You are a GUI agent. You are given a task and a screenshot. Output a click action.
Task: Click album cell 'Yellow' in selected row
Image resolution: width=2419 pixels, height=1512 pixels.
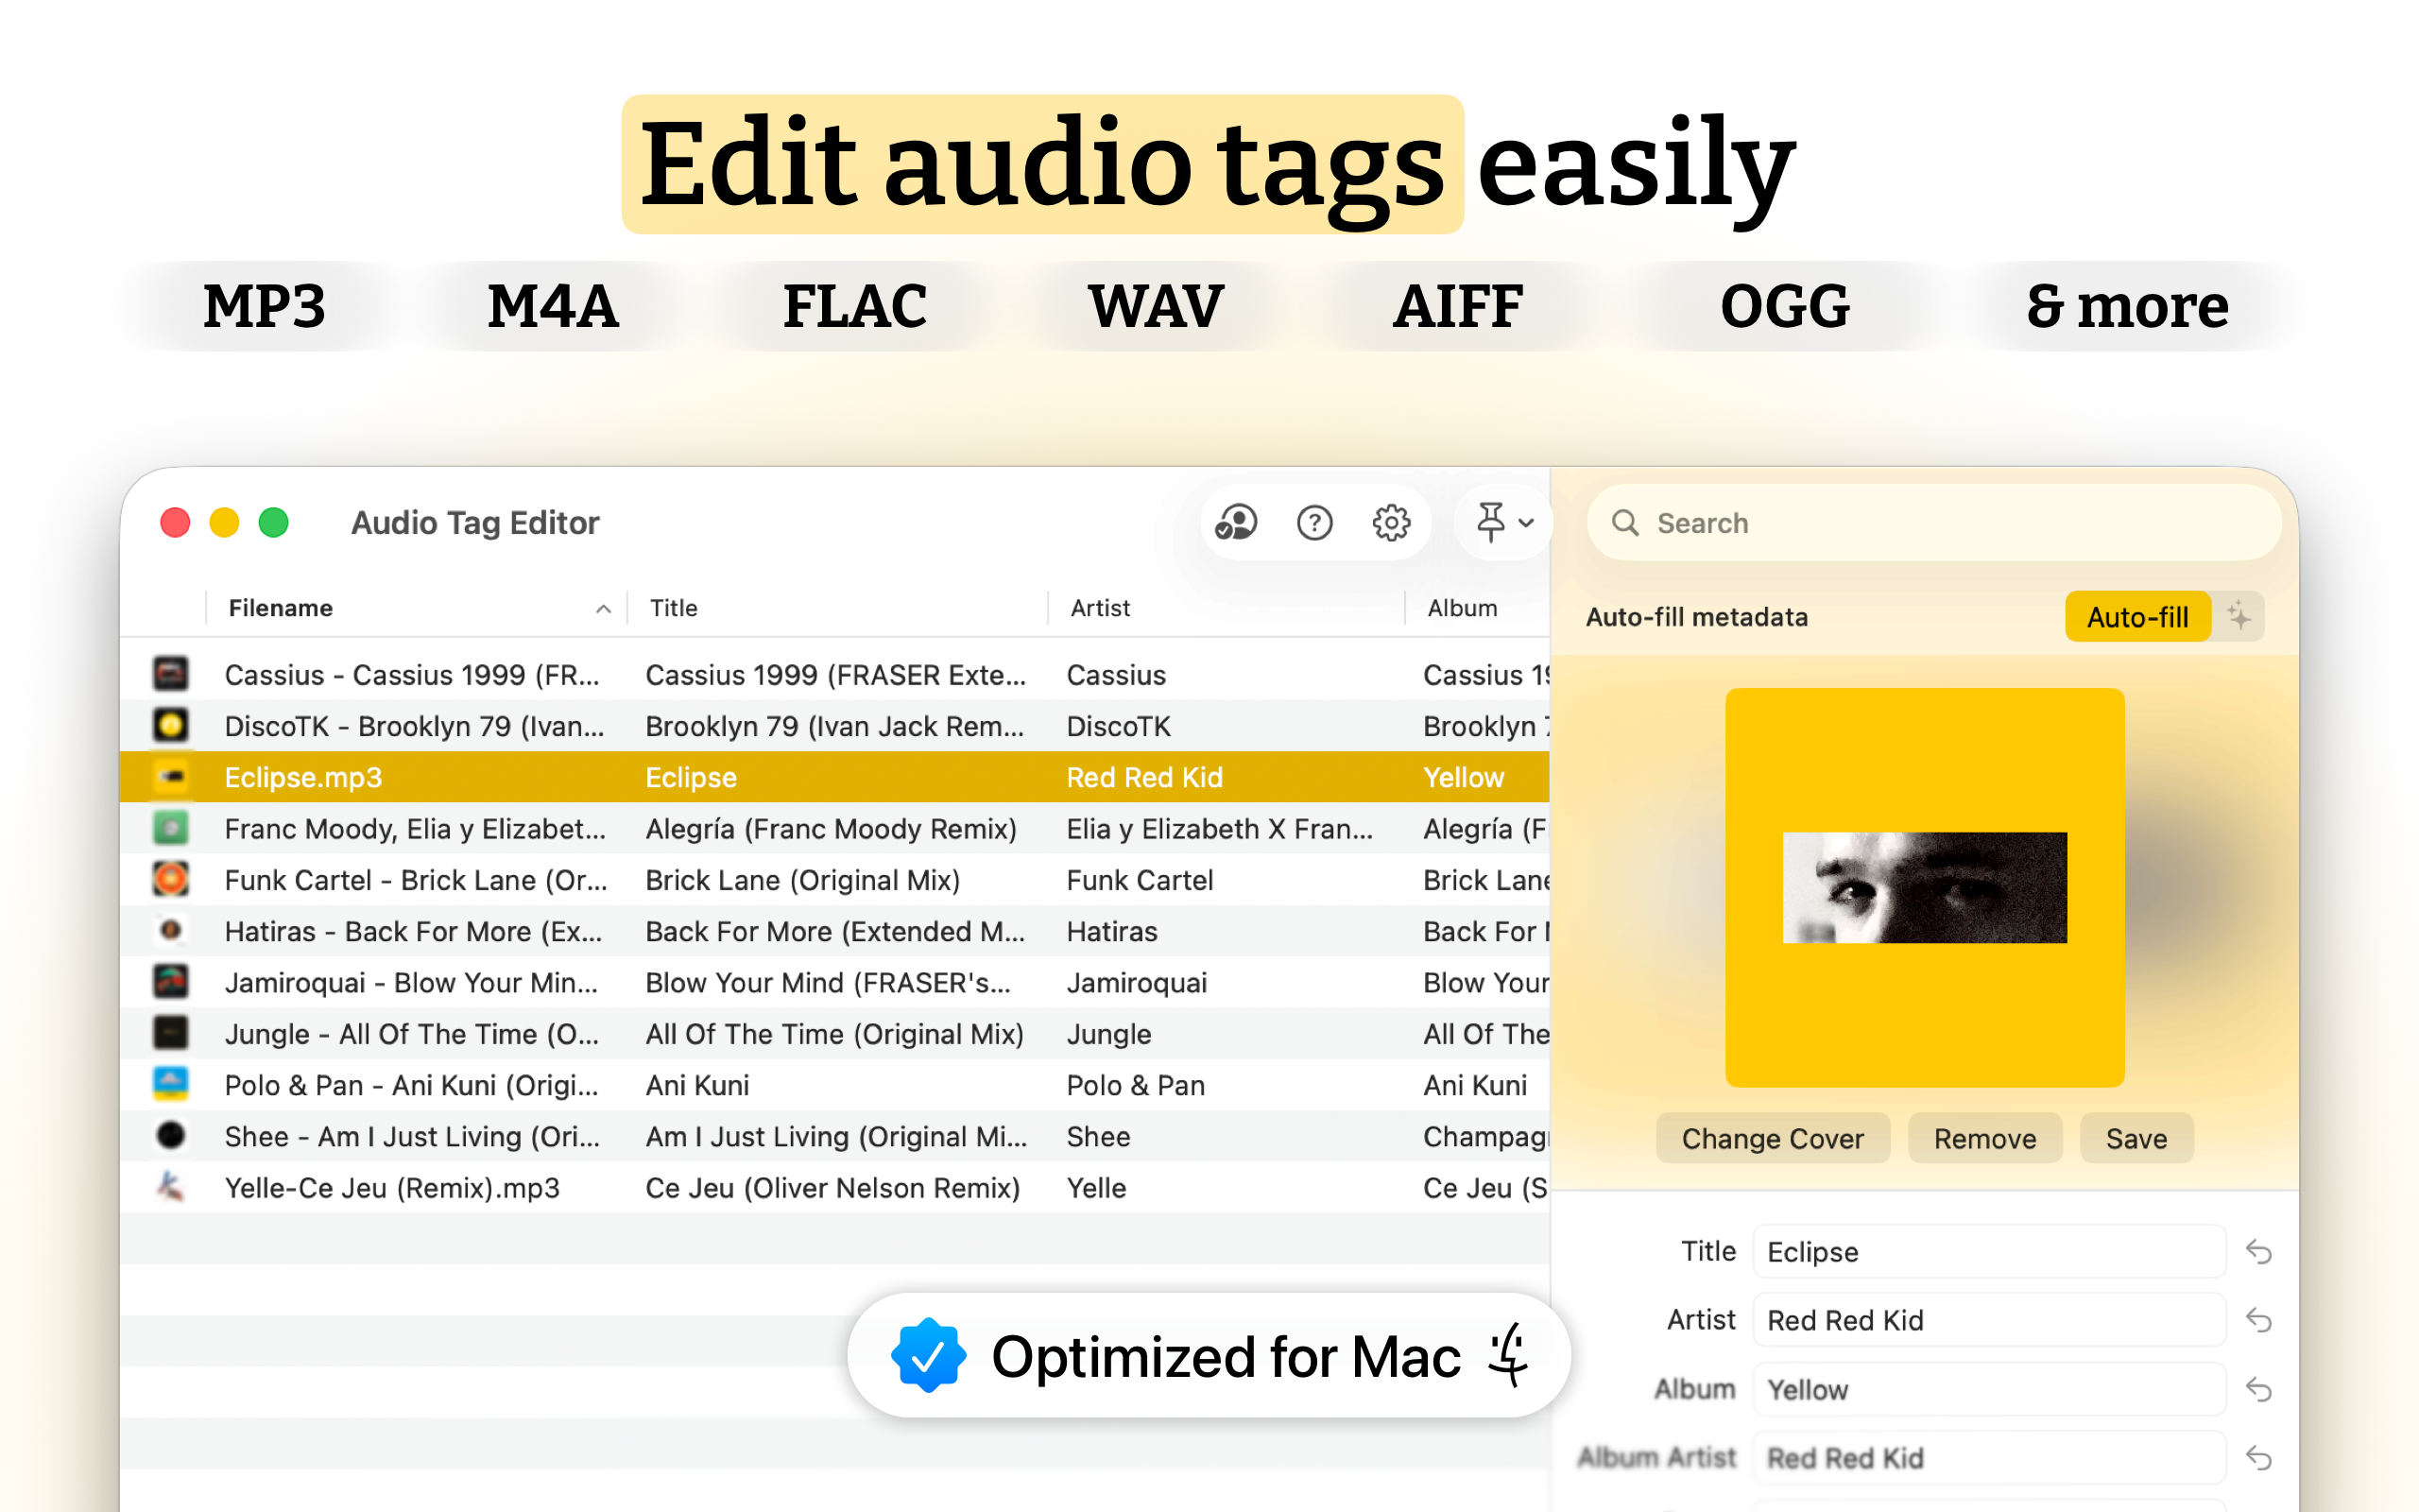1464,777
